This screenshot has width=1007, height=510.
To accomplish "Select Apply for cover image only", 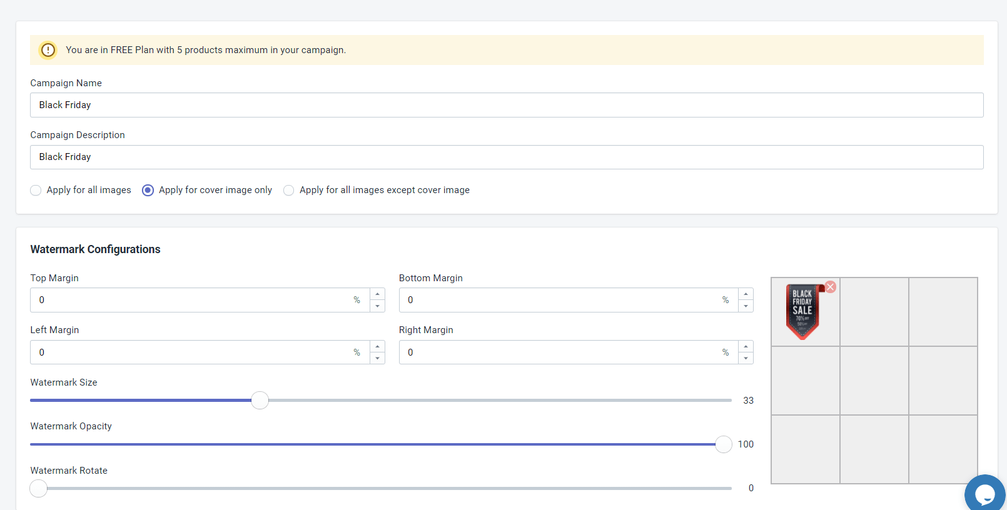I will [148, 191].
